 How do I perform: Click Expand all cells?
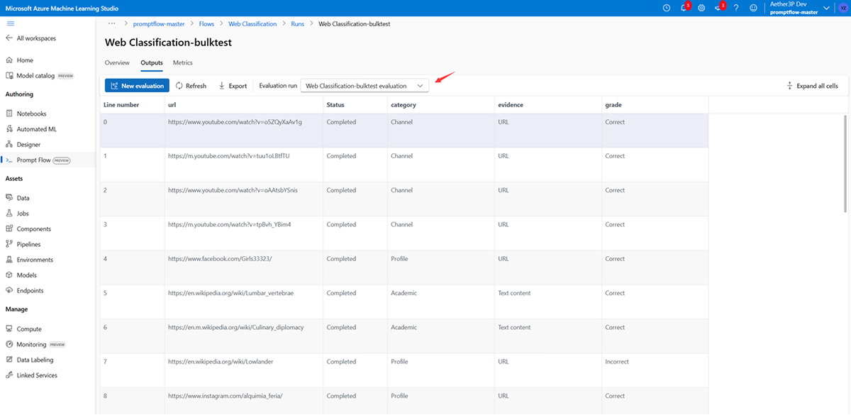812,86
